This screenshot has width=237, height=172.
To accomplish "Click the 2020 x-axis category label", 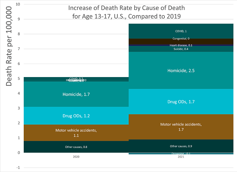I will [76, 157].
